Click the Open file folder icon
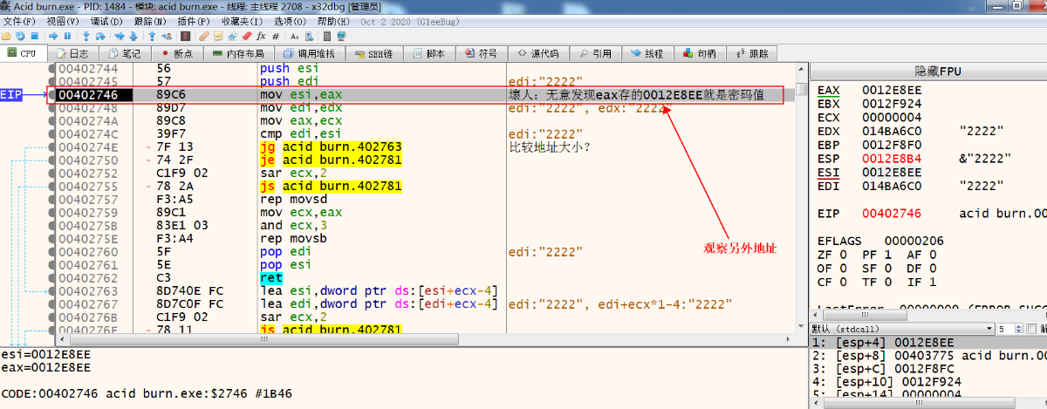This screenshot has width=1047, height=409. [x=6, y=36]
